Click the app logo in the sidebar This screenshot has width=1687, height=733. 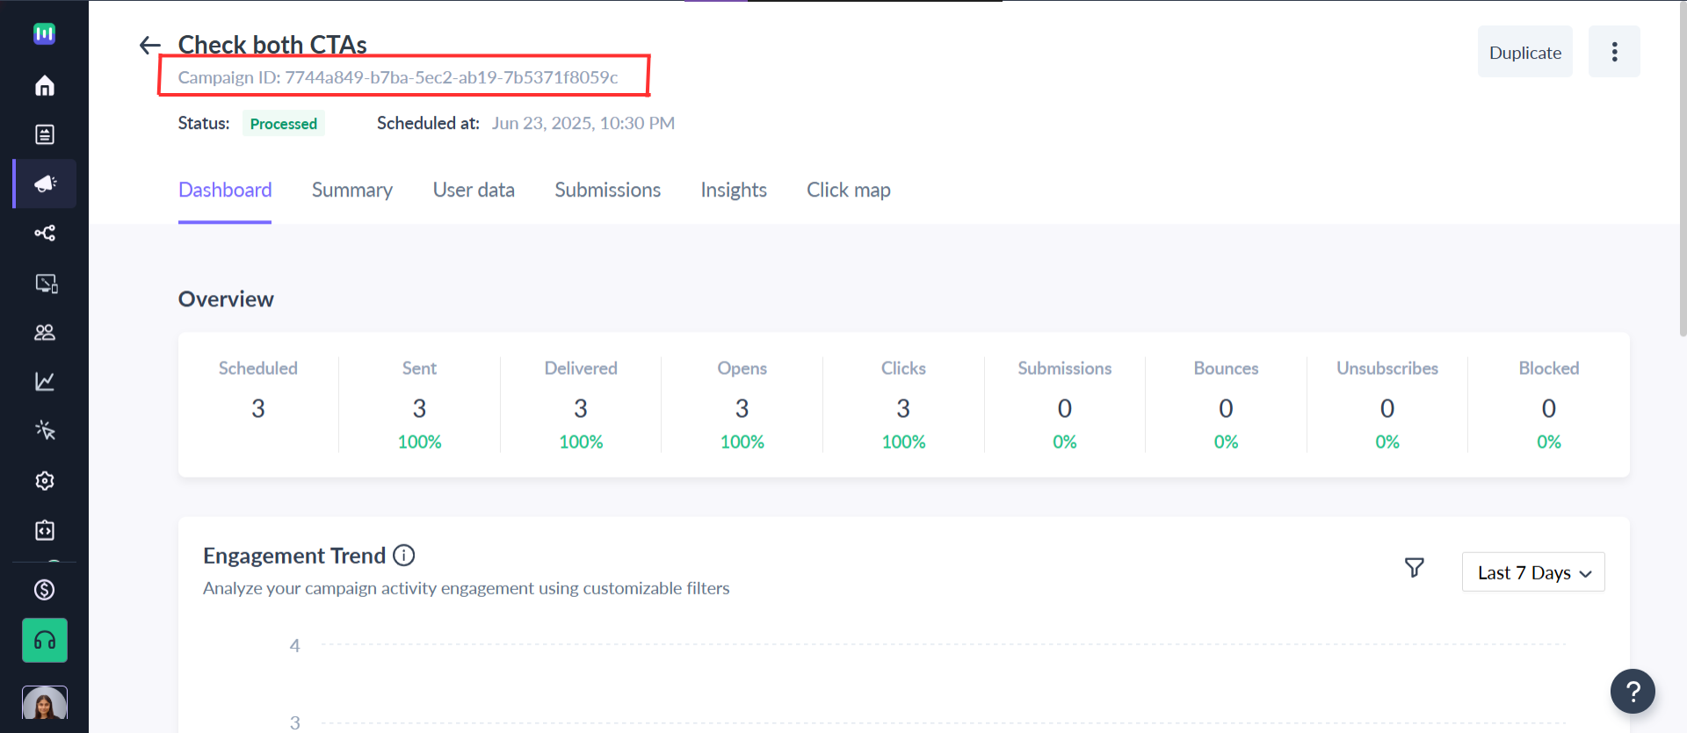[45, 33]
